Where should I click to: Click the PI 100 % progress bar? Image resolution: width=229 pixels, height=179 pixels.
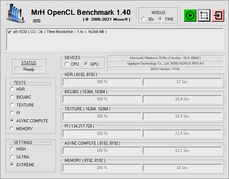point(102,133)
